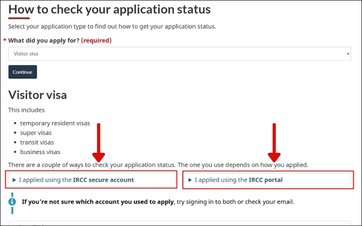This screenshot has height=226, width=362.
Task: Click the bold "If you're not sure which account" text
Action: (98, 202)
